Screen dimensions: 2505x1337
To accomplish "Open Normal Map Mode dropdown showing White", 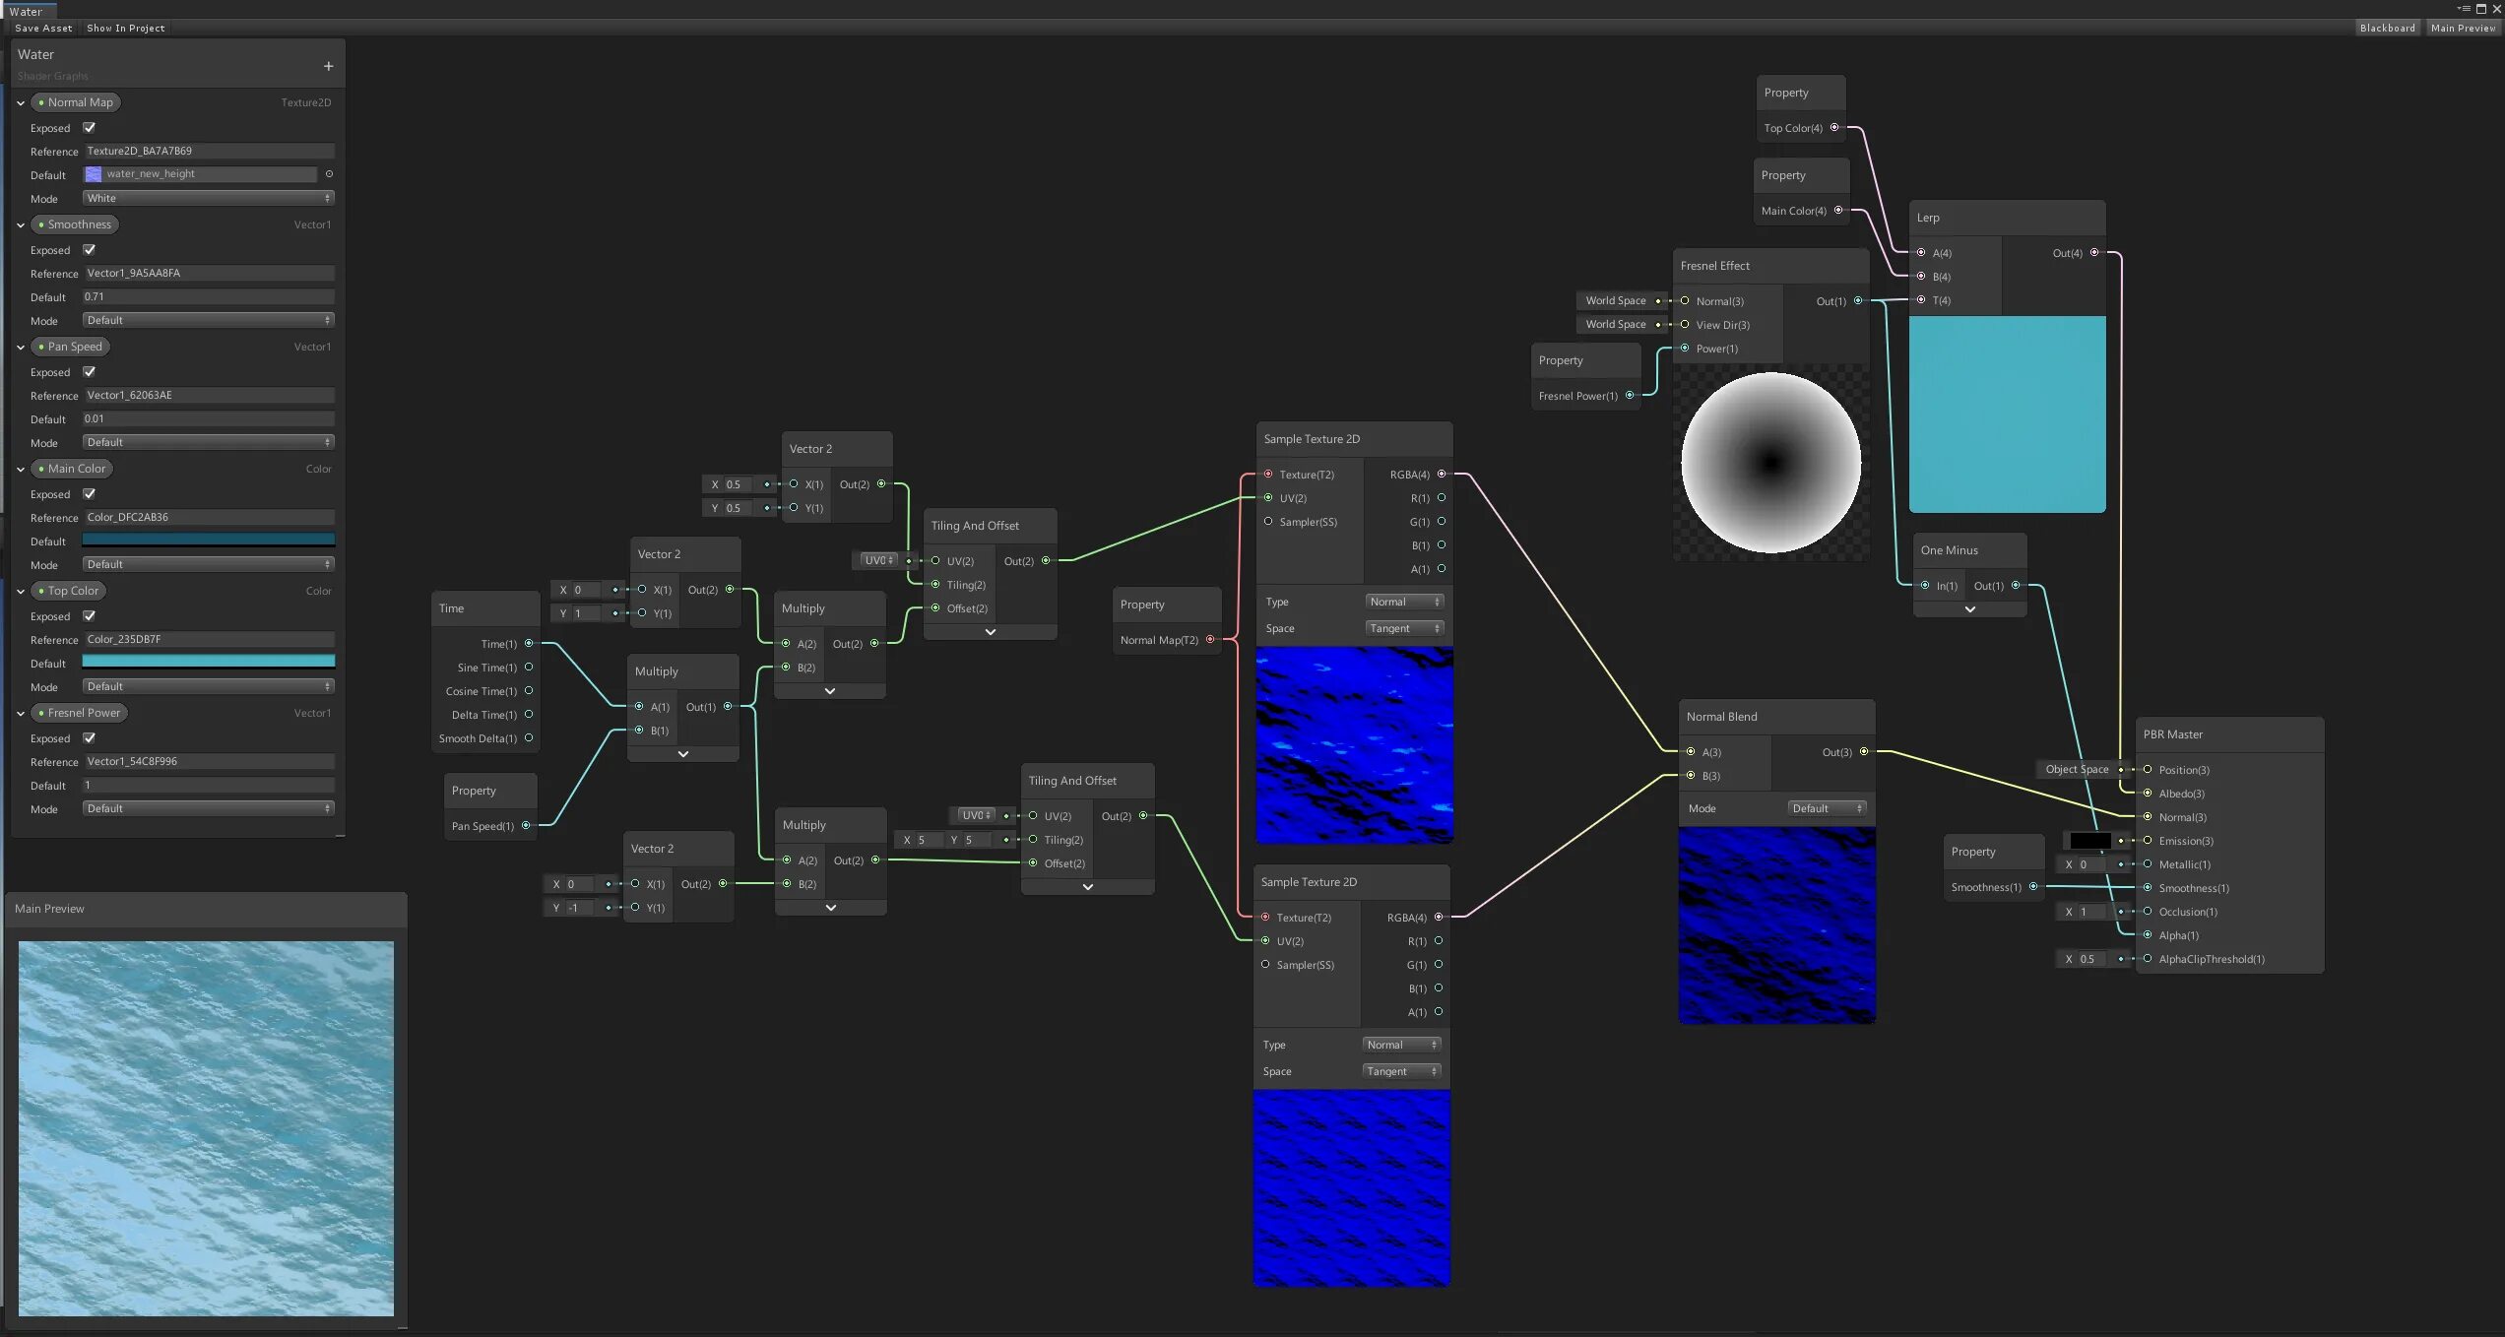I will [208, 198].
